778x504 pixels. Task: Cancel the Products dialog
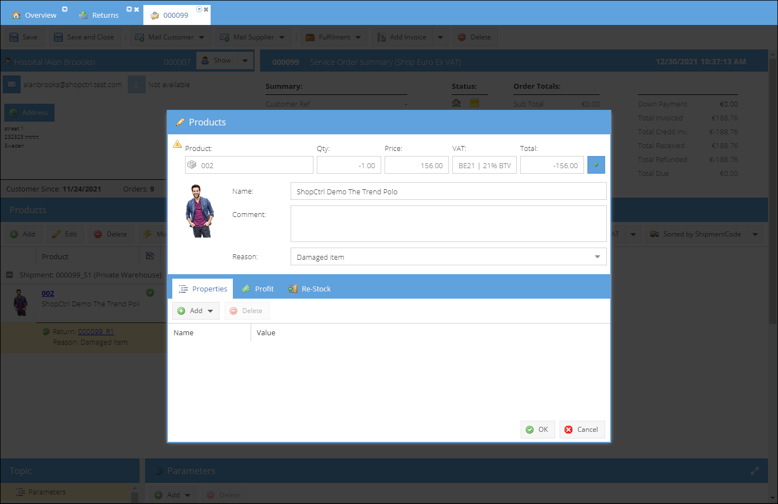(581, 430)
